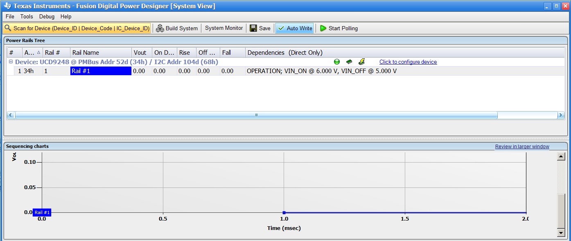The width and height of the screenshot is (571, 241).
Task: Click the green chip icon in device row
Action: point(349,62)
